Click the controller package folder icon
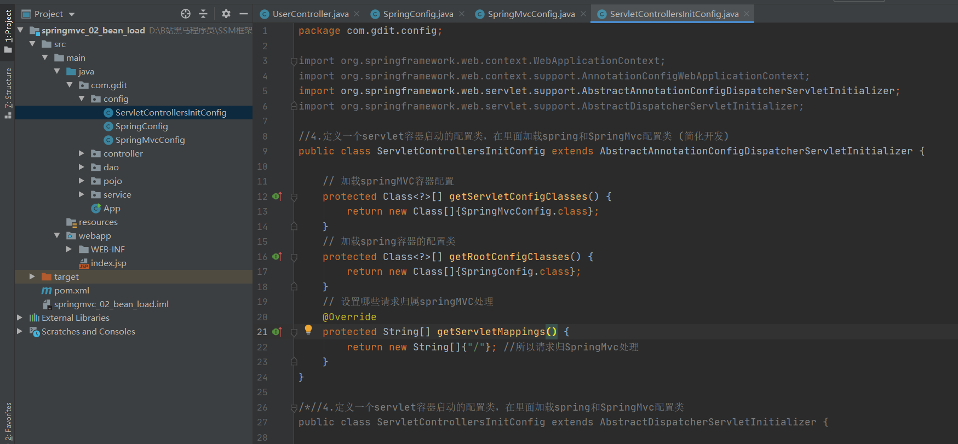This screenshot has height=444, width=958. point(96,153)
